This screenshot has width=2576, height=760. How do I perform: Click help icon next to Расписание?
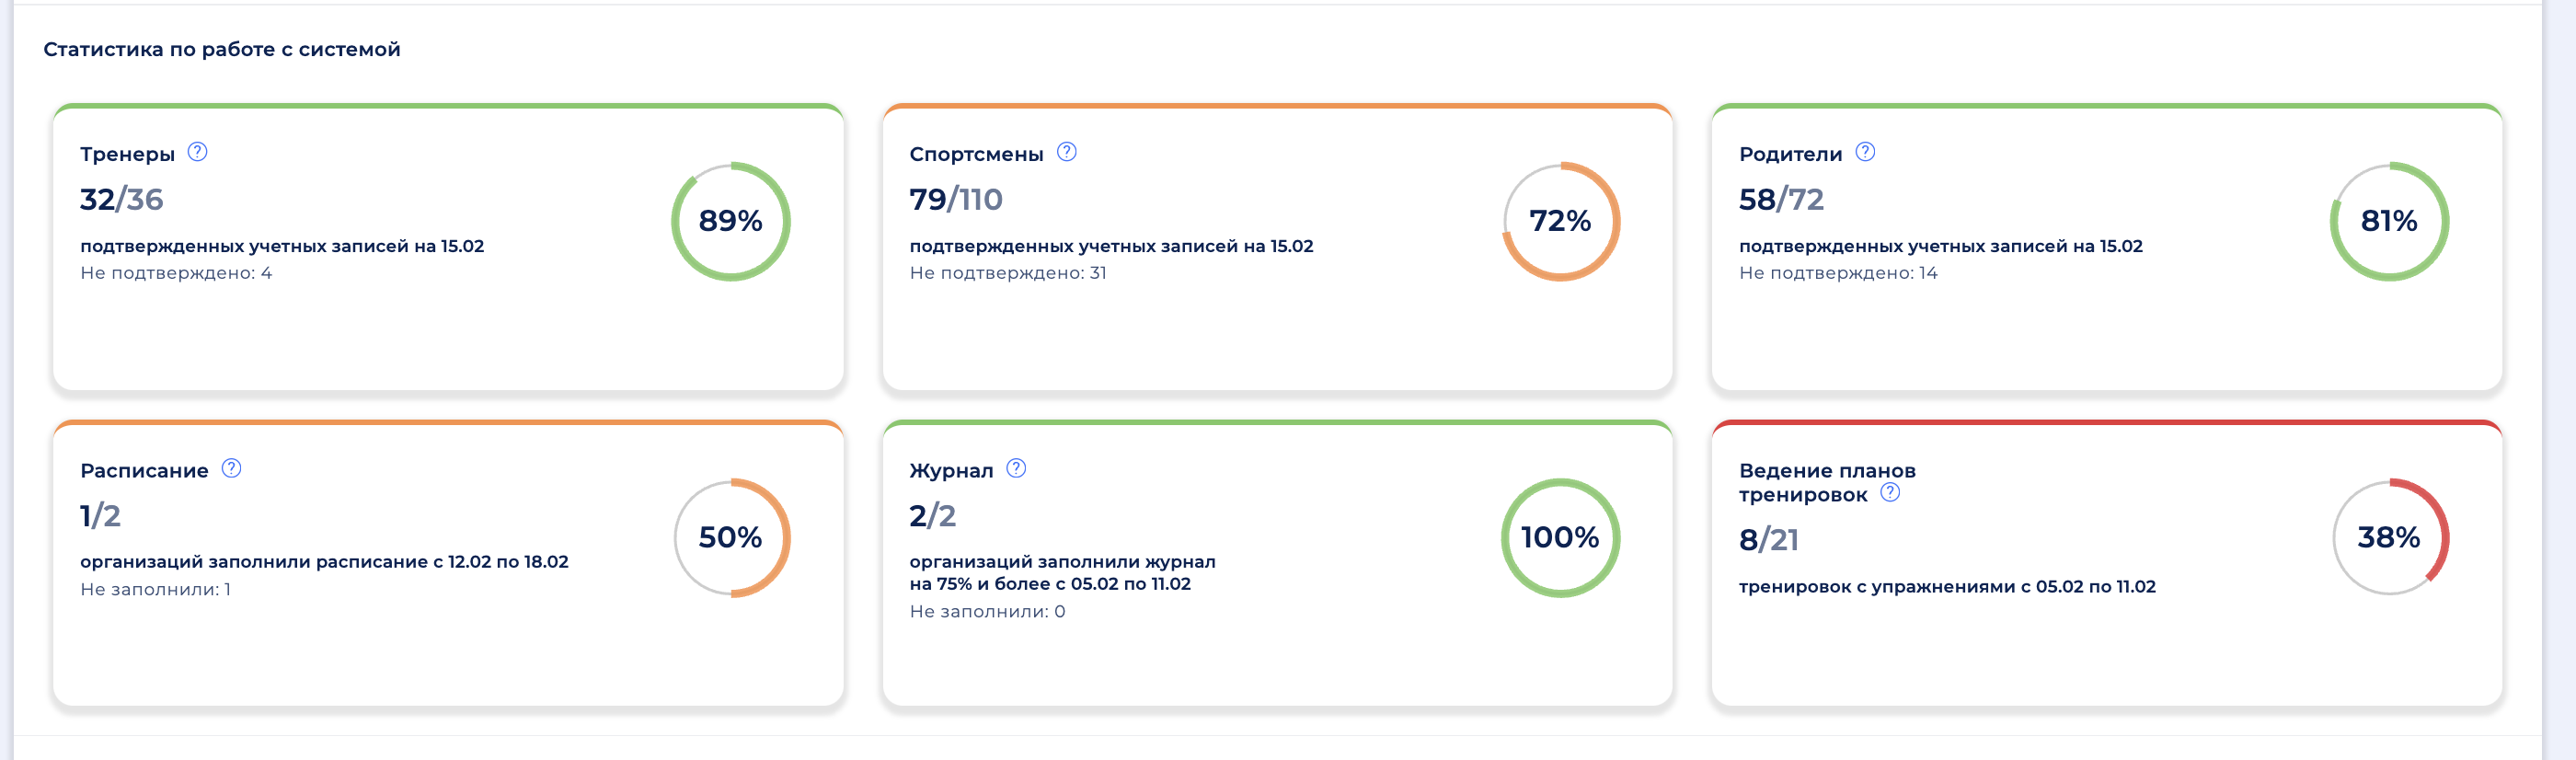(231, 468)
